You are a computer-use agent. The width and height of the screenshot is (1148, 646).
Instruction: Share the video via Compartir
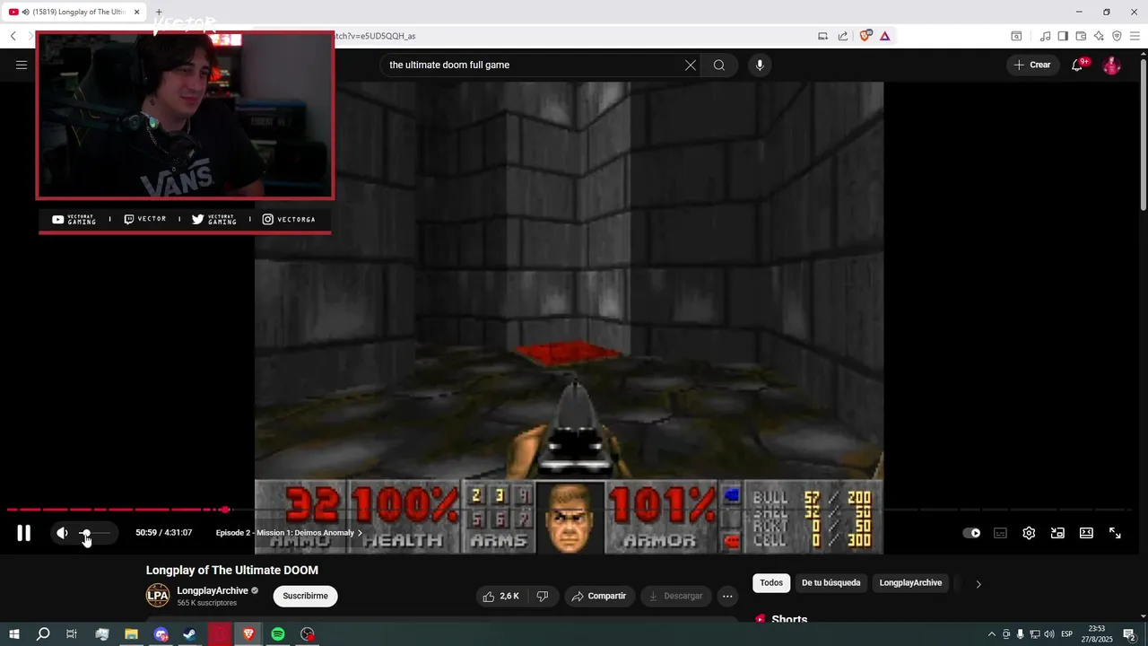point(599,596)
